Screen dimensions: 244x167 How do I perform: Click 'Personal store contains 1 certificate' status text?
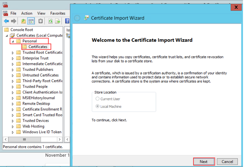pyautogui.click(x=33, y=147)
